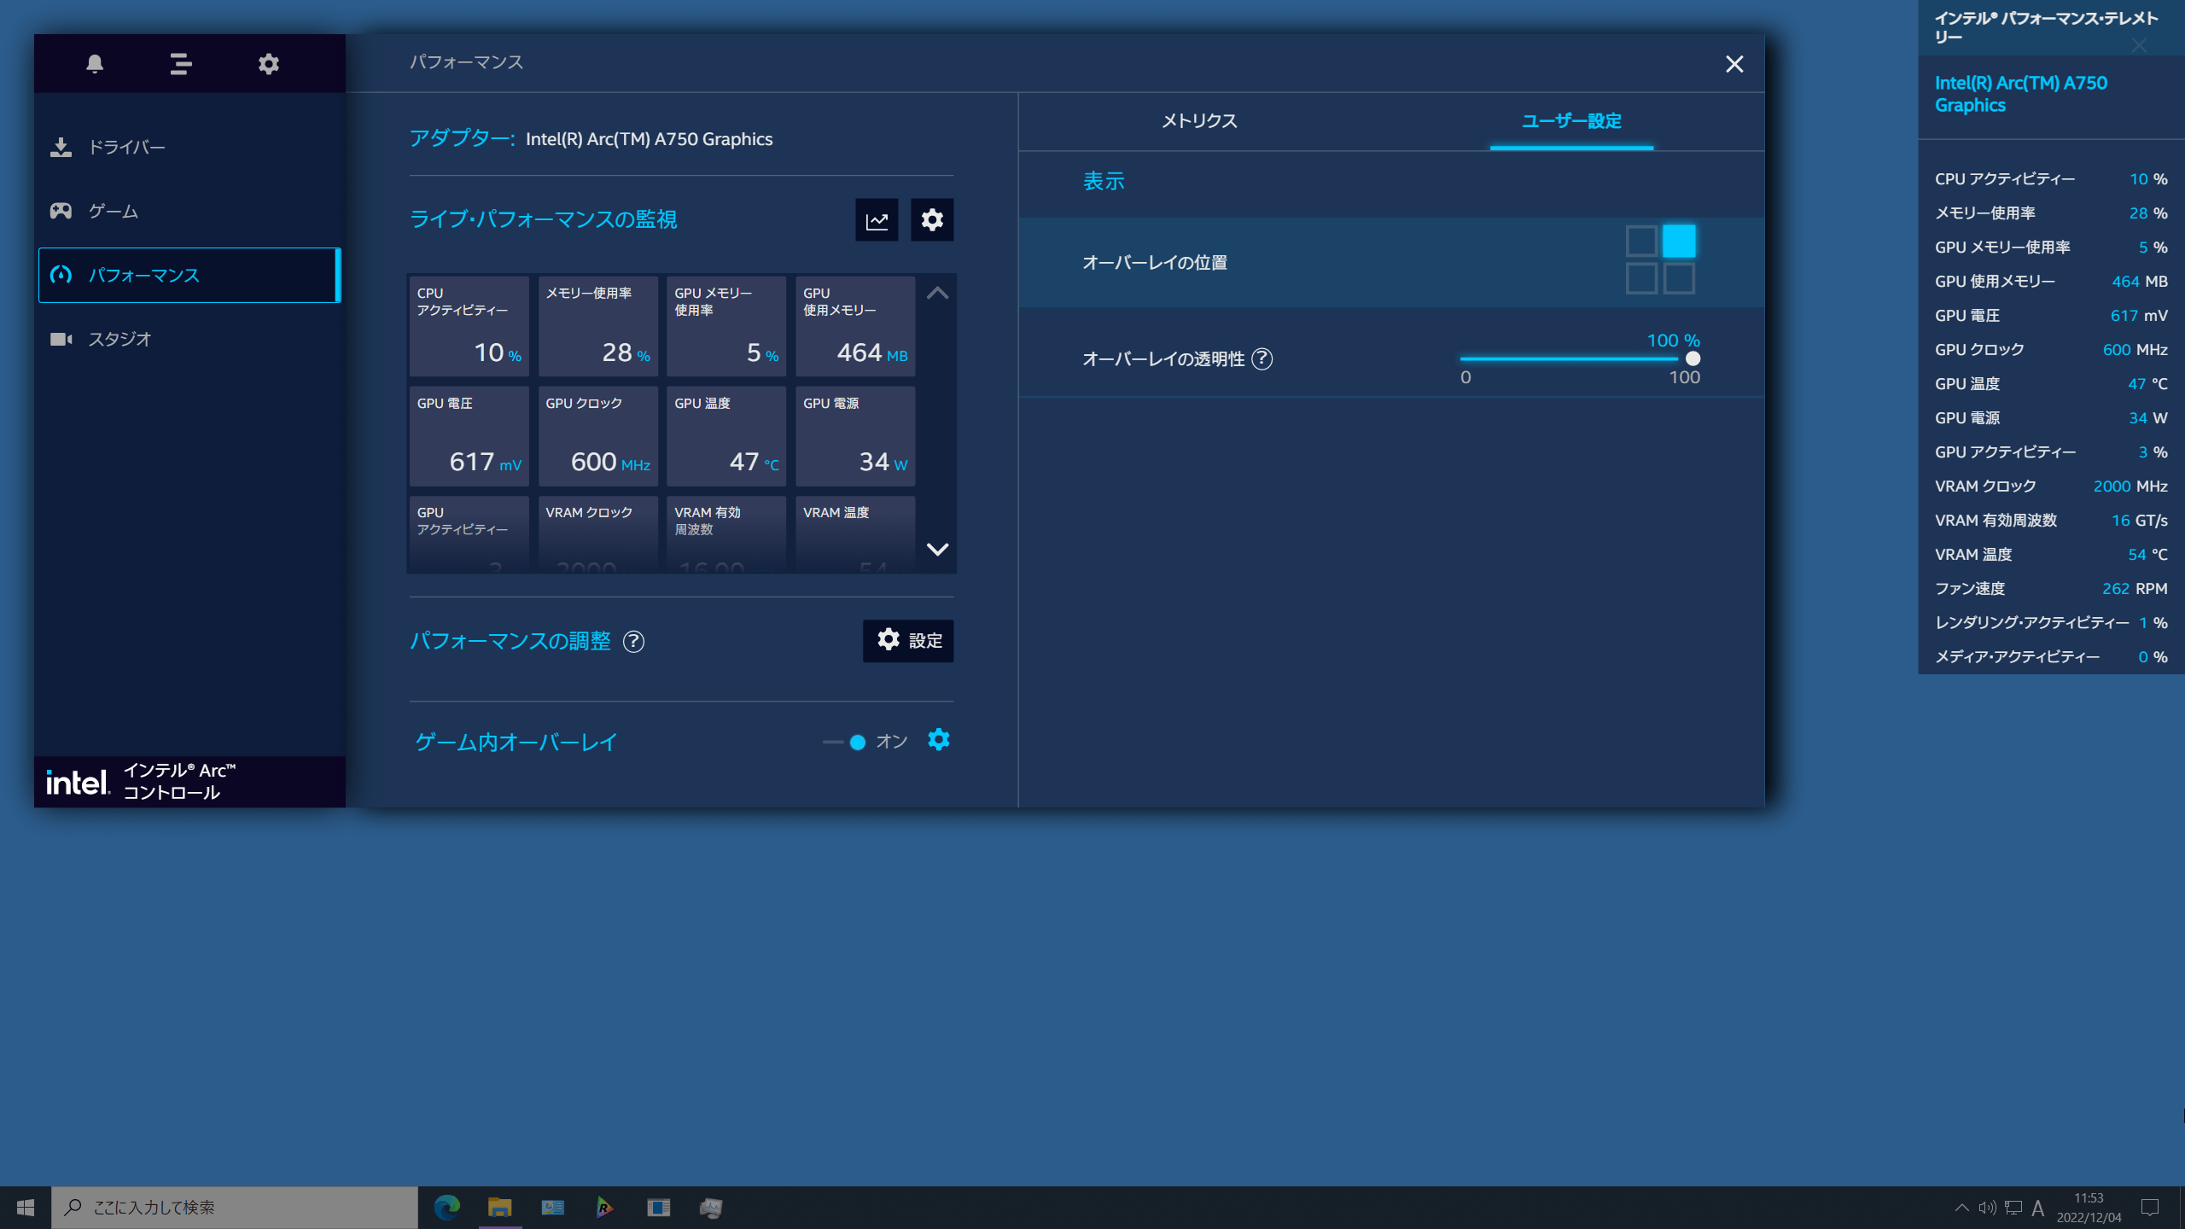Viewport: 2185px width, 1229px height.
Task: Select GPU 電源 tile
Action: (855, 436)
